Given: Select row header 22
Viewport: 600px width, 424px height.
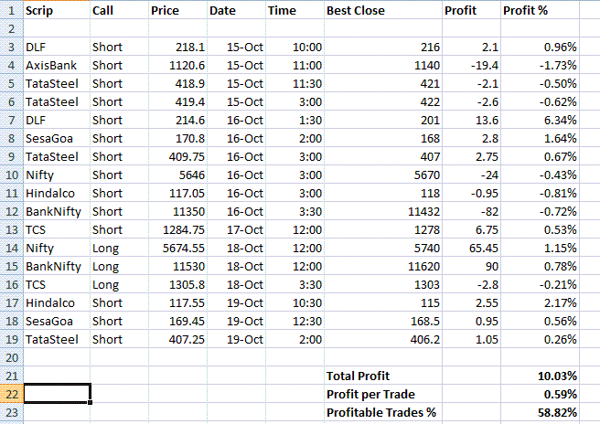Looking at the screenshot, I should point(12,394).
